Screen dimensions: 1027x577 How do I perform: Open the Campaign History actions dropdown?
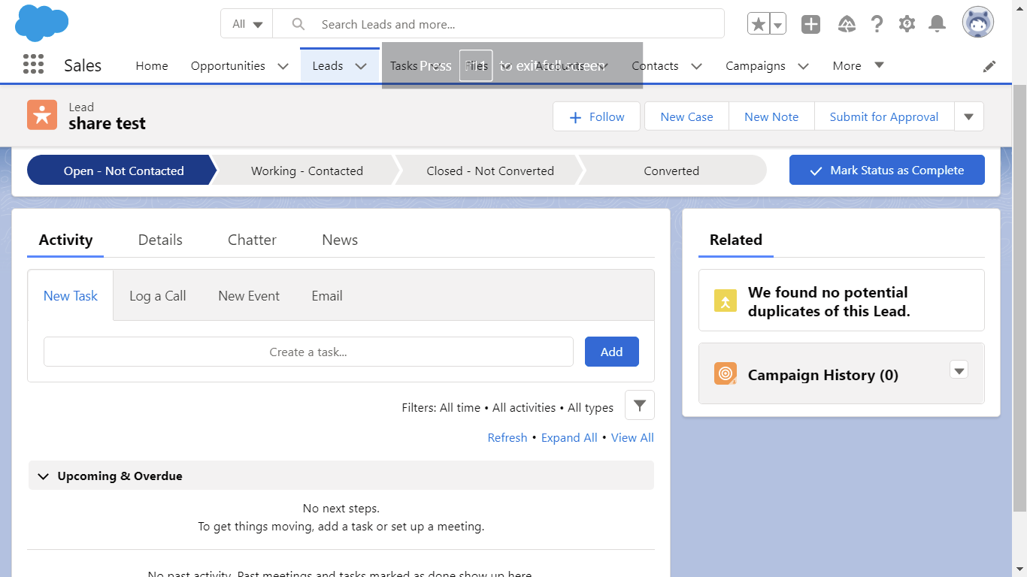(x=959, y=369)
